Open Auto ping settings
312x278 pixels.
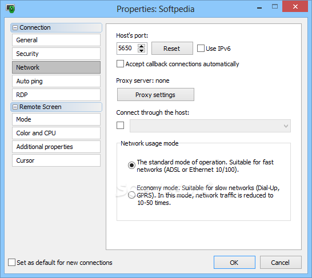coord(56,81)
